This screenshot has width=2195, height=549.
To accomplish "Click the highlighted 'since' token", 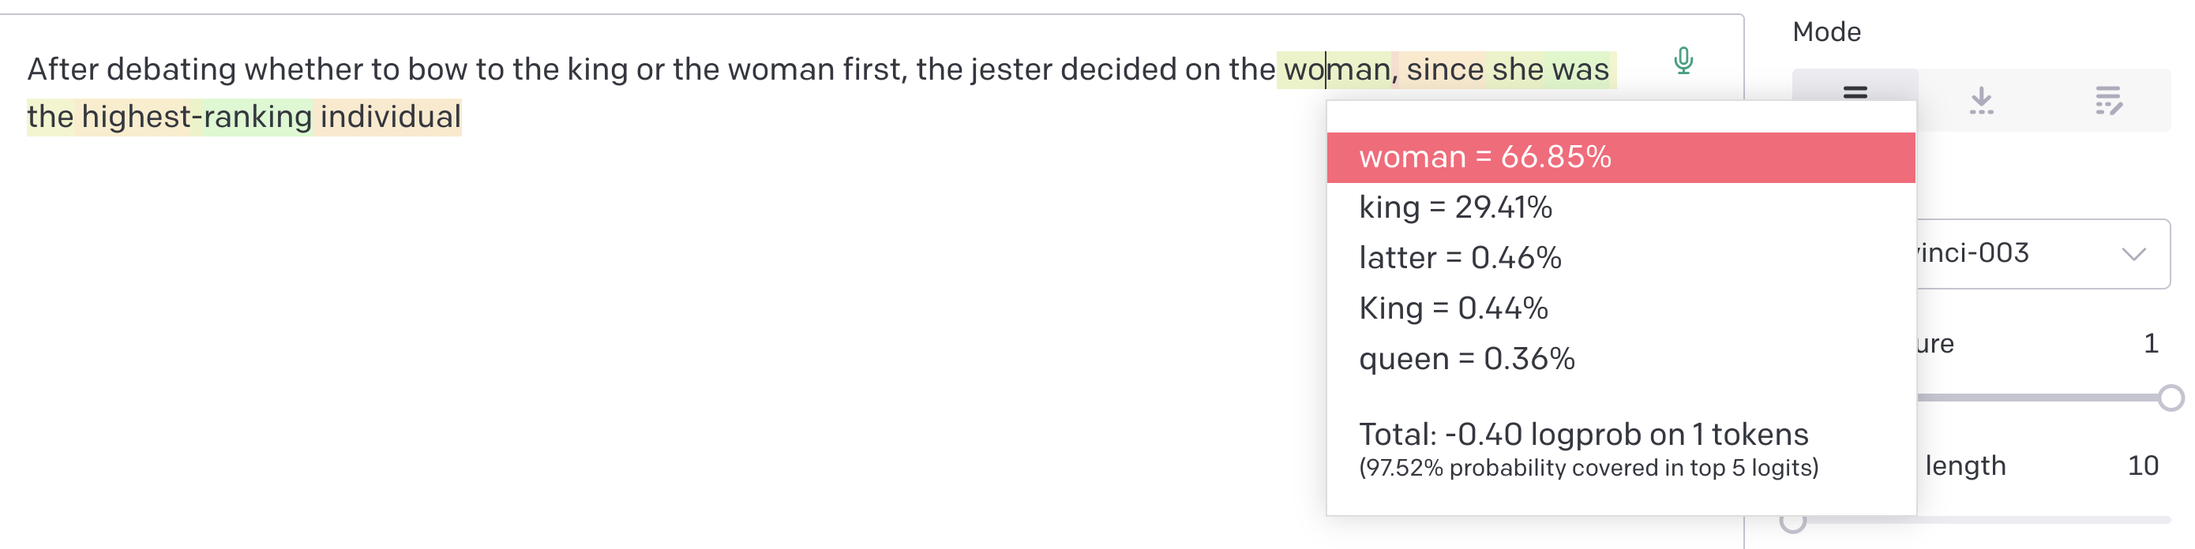I will pyautogui.click(x=1443, y=69).
